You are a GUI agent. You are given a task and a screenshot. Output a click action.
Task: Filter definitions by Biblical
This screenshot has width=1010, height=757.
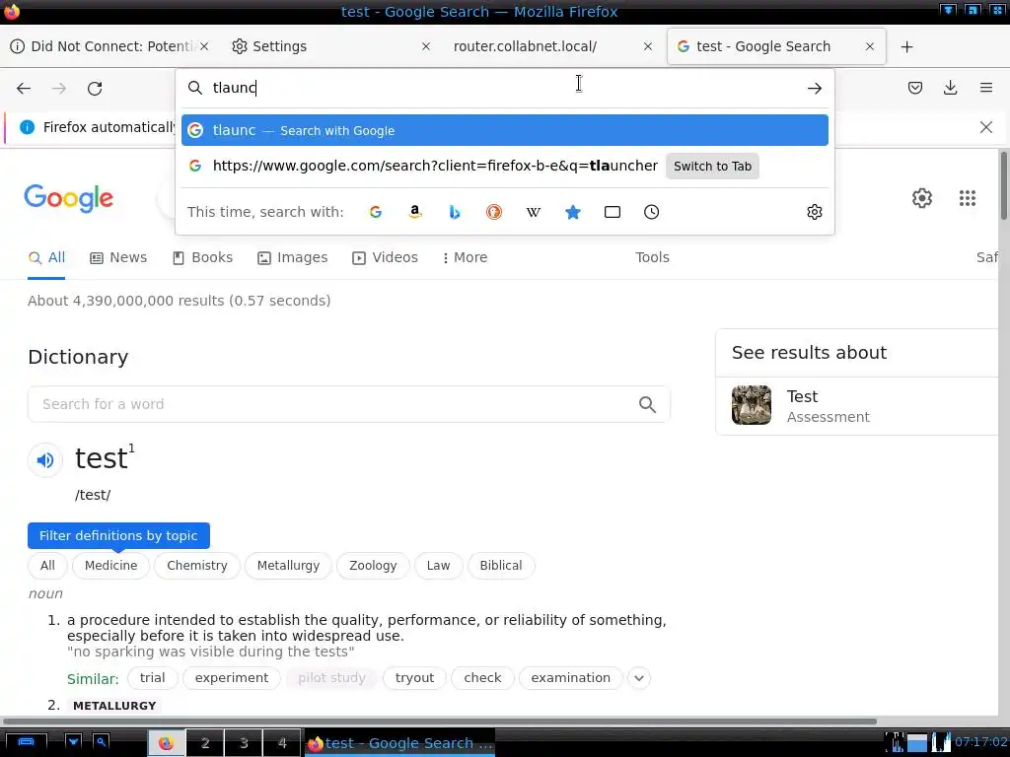coord(500,565)
